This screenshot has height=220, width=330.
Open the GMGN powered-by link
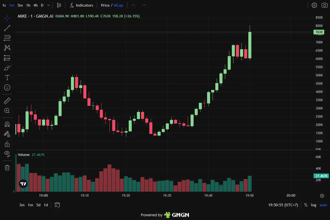pos(165,215)
